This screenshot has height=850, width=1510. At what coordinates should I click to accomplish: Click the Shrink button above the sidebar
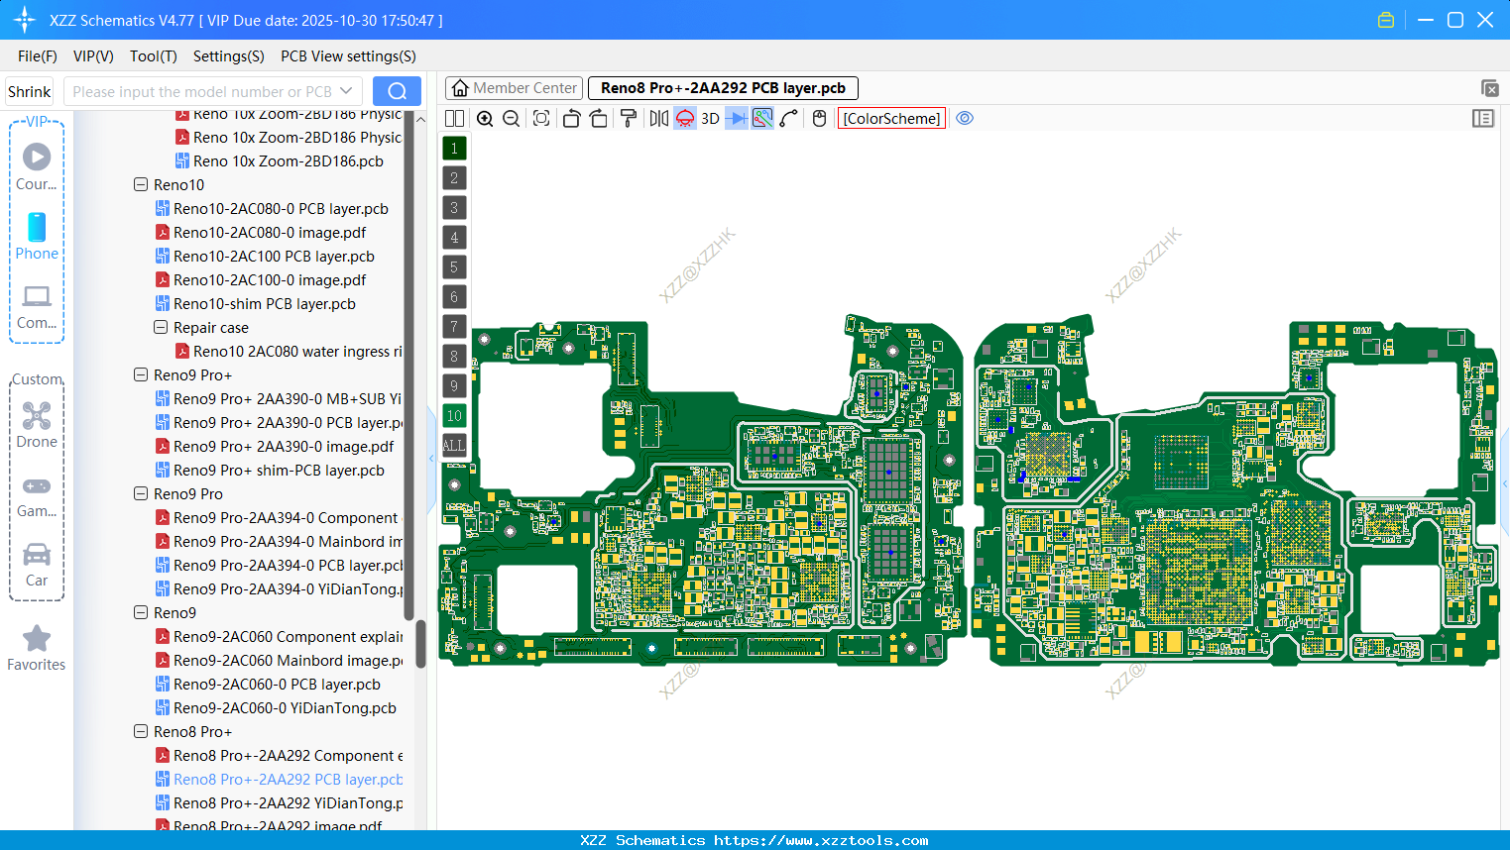[x=29, y=90]
